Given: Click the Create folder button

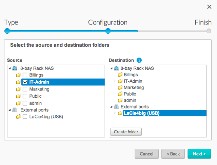Looking at the screenshot, I should [126, 132].
